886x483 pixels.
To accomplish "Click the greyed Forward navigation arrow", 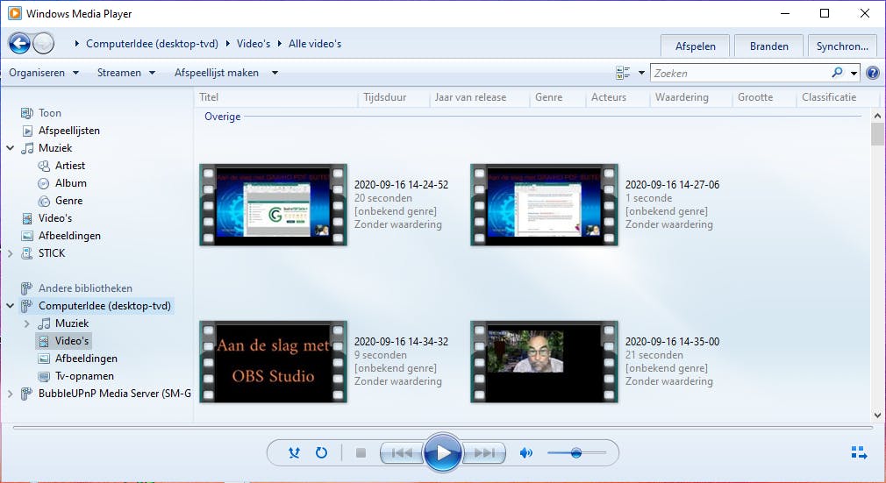I will click(x=44, y=43).
